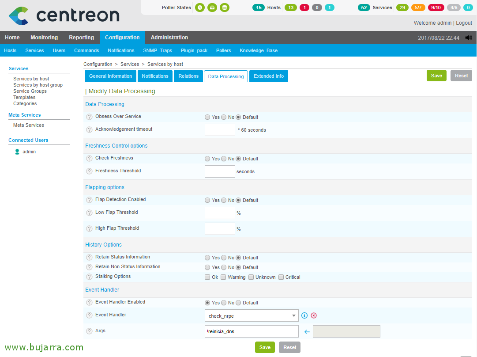The height and width of the screenshot is (357, 477).
Task: Clear Event Handler with red X icon
Action: coord(314,315)
